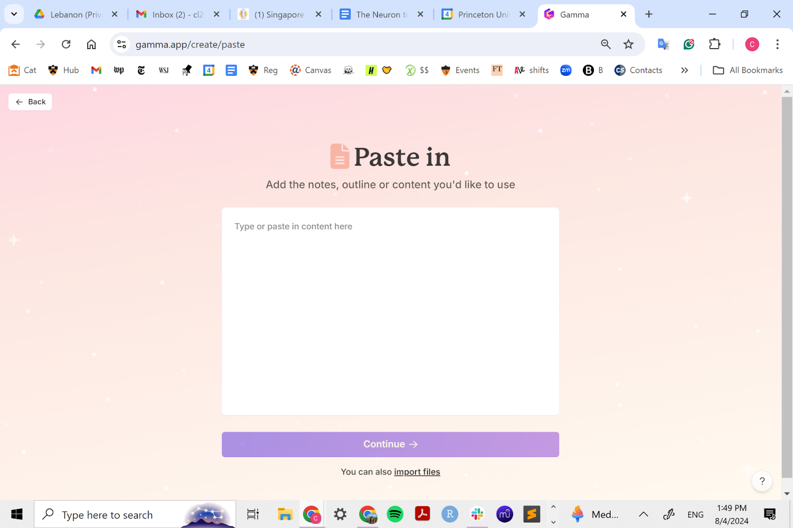The image size is (793, 528).
Task: Open the WSJ bookmark
Action: click(x=164, y=70)
